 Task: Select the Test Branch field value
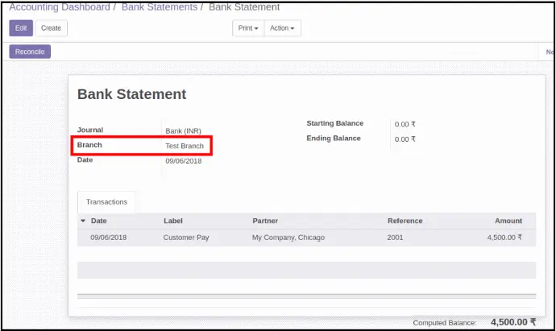pos(185,146)
